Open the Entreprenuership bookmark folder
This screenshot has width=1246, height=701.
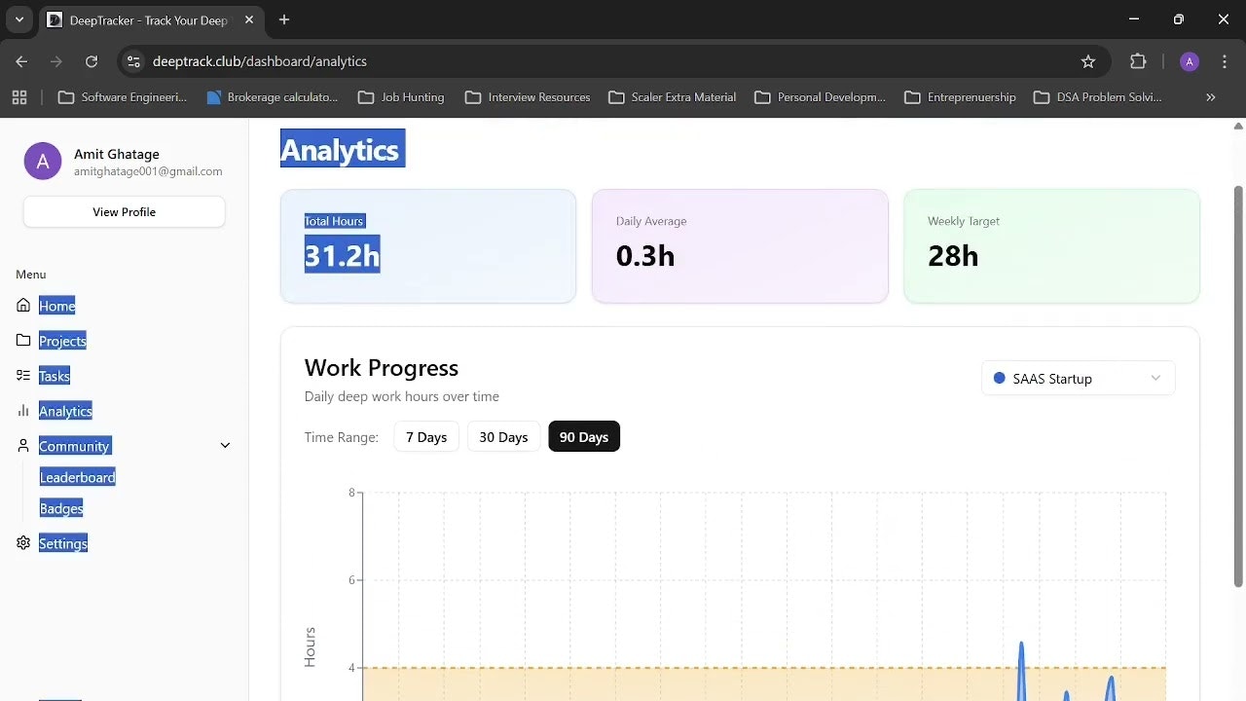click(x=960, y=97)
